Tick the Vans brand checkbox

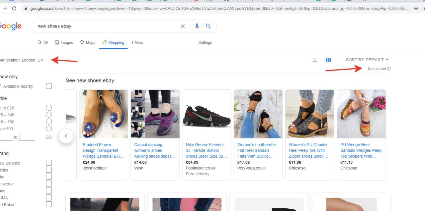(x=49, y=191)
